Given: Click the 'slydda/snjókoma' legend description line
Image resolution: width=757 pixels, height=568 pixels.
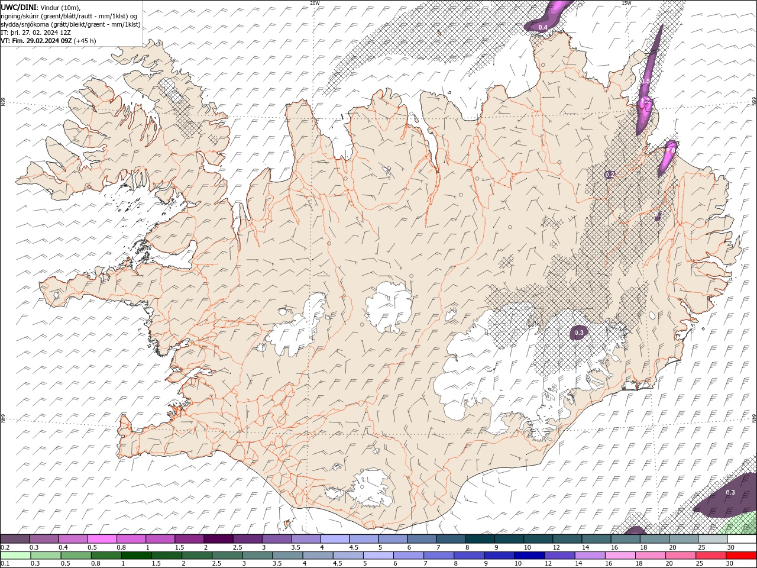Looking at the screenshot, I should [x=71, y=24].
